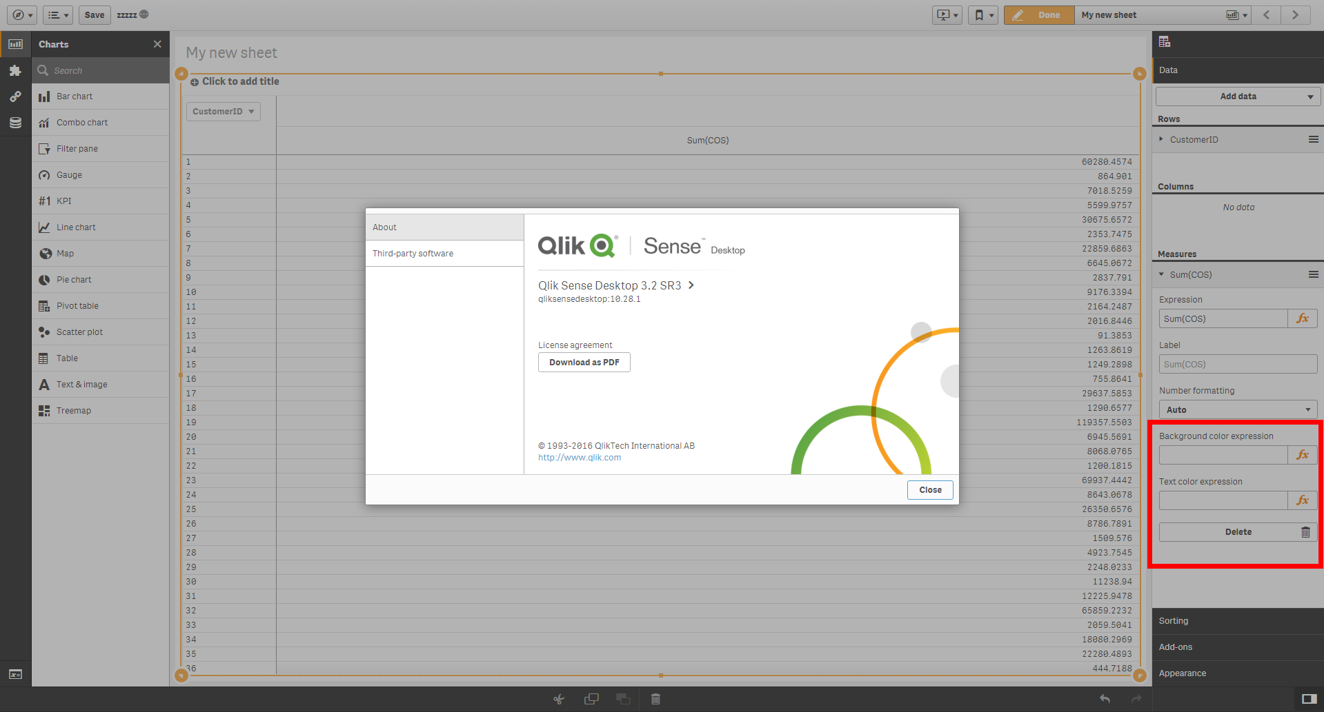The image size is (1324, 712).
Task: Click the Text color expression field
Action: 1223,500
